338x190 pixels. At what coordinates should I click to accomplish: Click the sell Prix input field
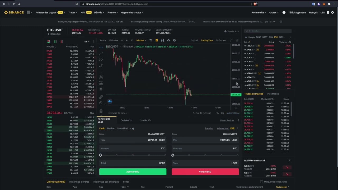coord(205,140)
